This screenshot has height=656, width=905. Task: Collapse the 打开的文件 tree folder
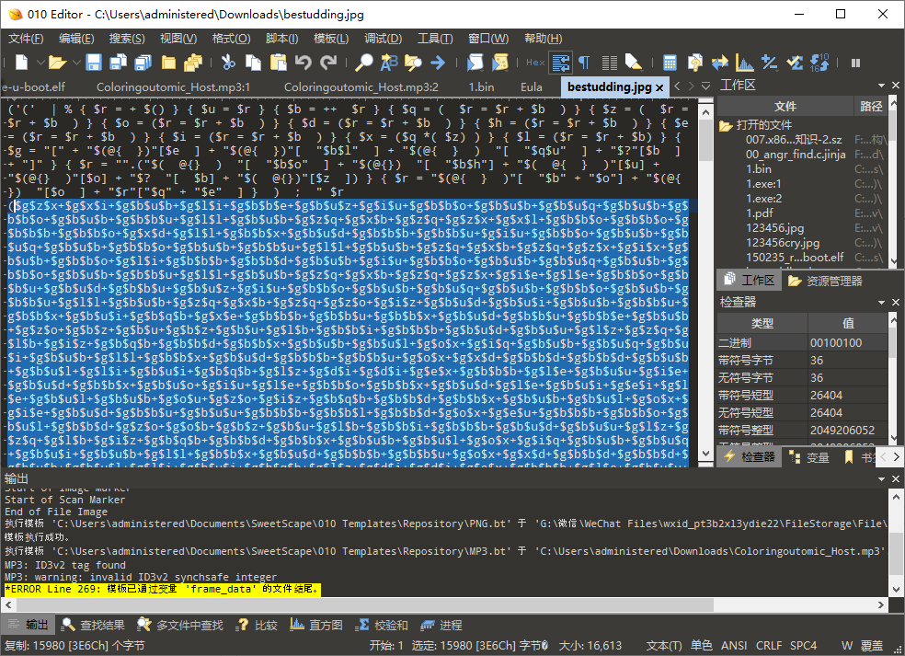pos(725,125)
